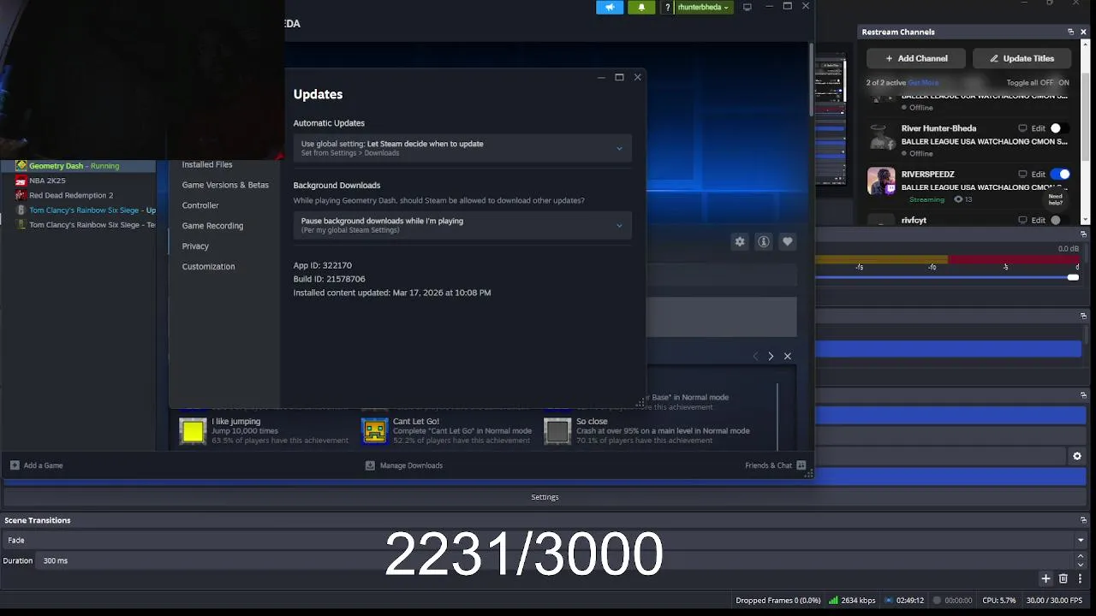Undock Restream Channels panel icon
The width and height of the screenshot is (1096, 616).
click(x=1070, y=32)
